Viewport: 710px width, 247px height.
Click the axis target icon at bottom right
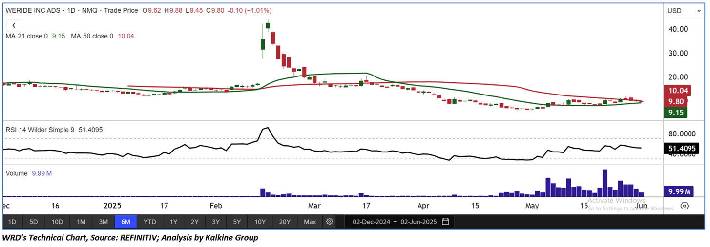684,206
